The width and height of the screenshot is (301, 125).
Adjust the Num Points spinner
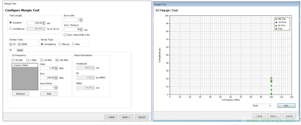click(56, 88)
